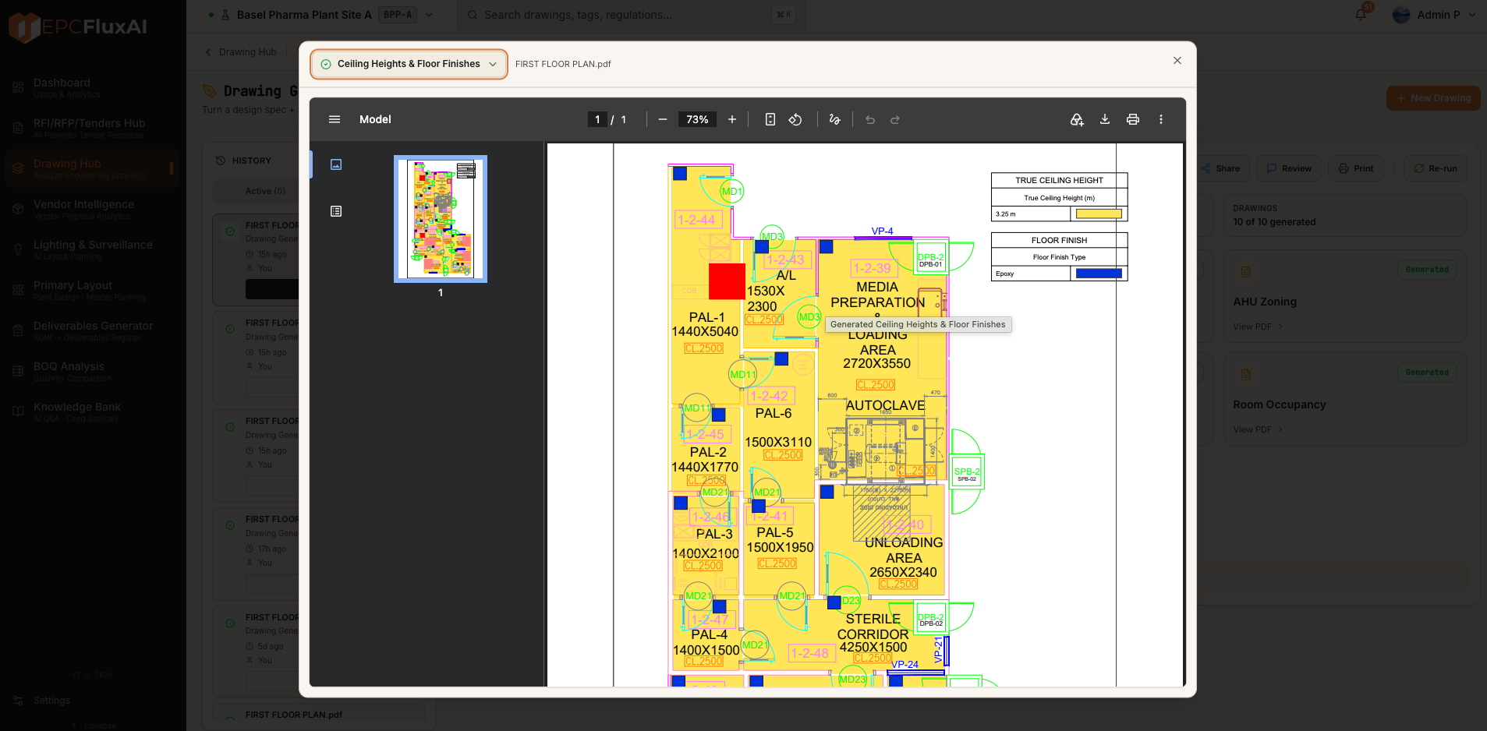This screenshot has height=731, width=1487.
Task: Select the draw annotation tool icon
Action: coord(835,119)
